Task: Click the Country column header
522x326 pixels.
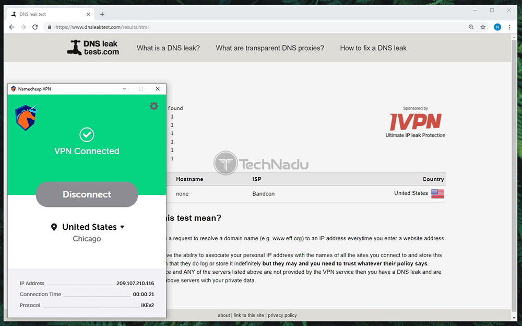Action: [433, 179]
